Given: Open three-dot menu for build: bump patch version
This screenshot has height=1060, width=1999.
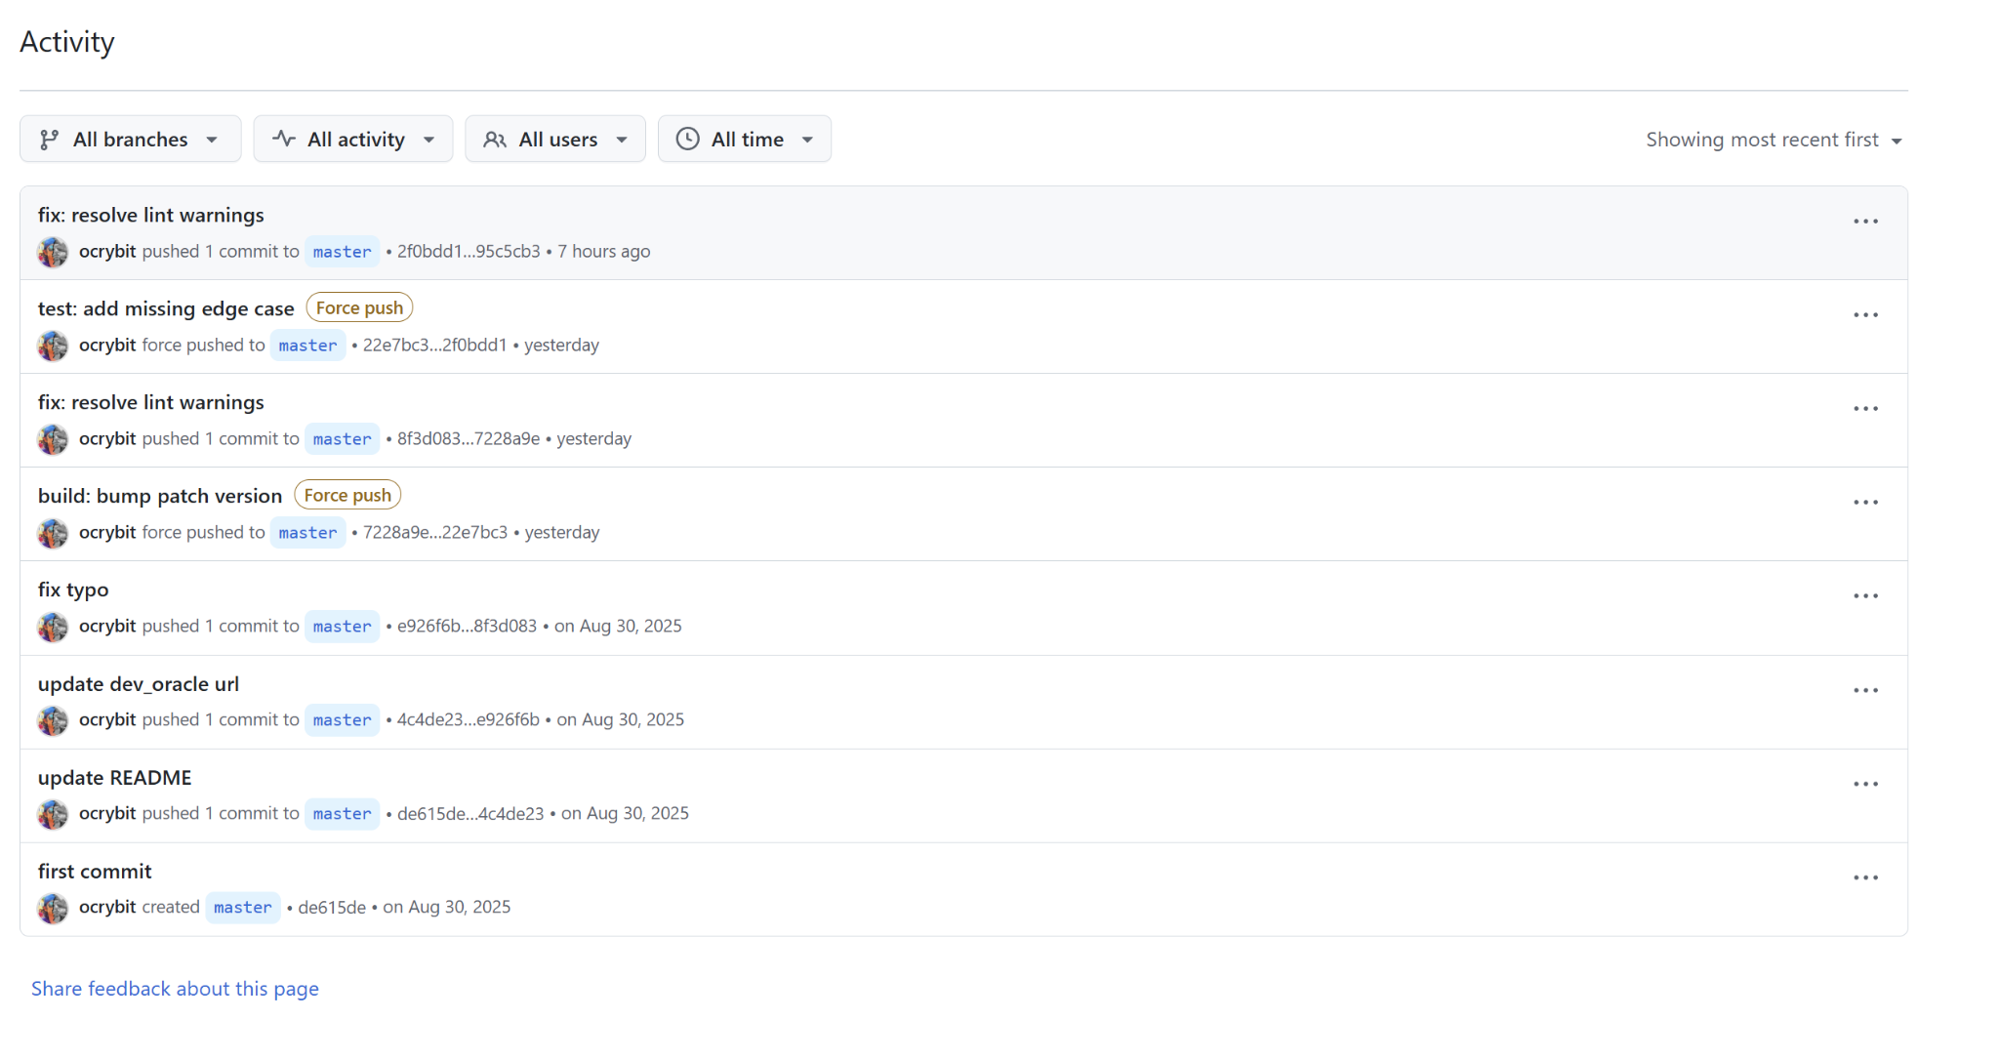Looking at the screenshot, I should [x=1865, y=503].
